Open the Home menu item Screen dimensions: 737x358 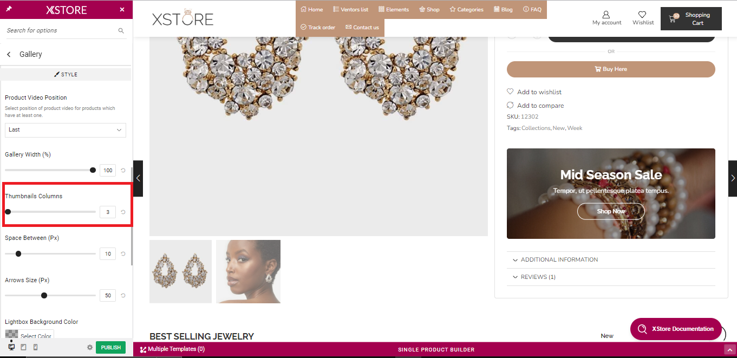[312, 9]
